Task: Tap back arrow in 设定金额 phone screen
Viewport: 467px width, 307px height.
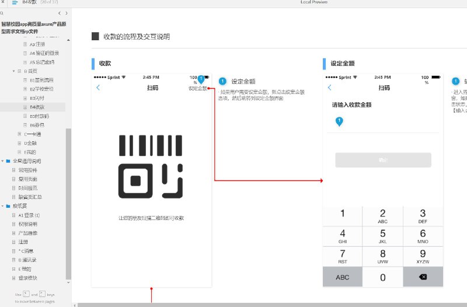Action: (x=329, y=88)
